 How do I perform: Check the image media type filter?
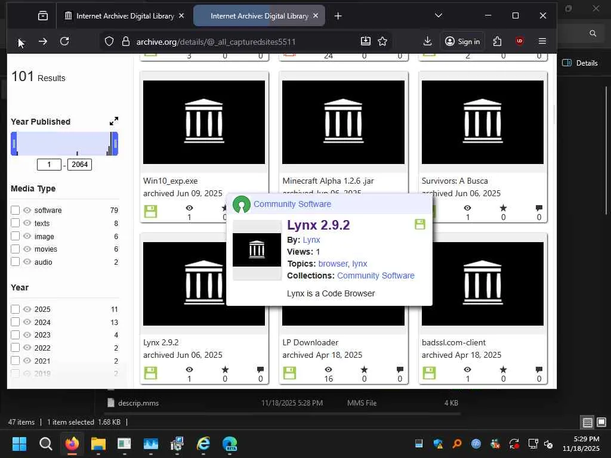click(15, 236)
